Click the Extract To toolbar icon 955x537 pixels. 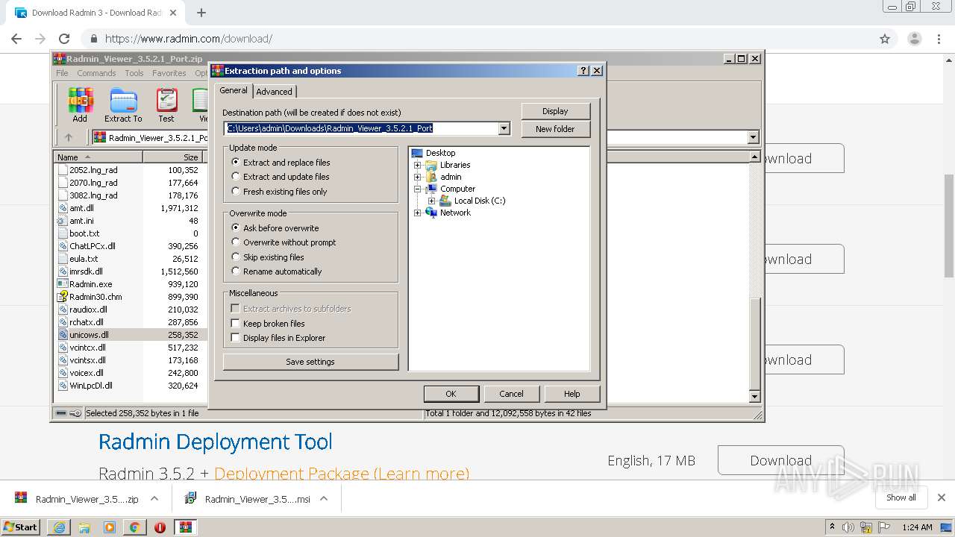123,105
